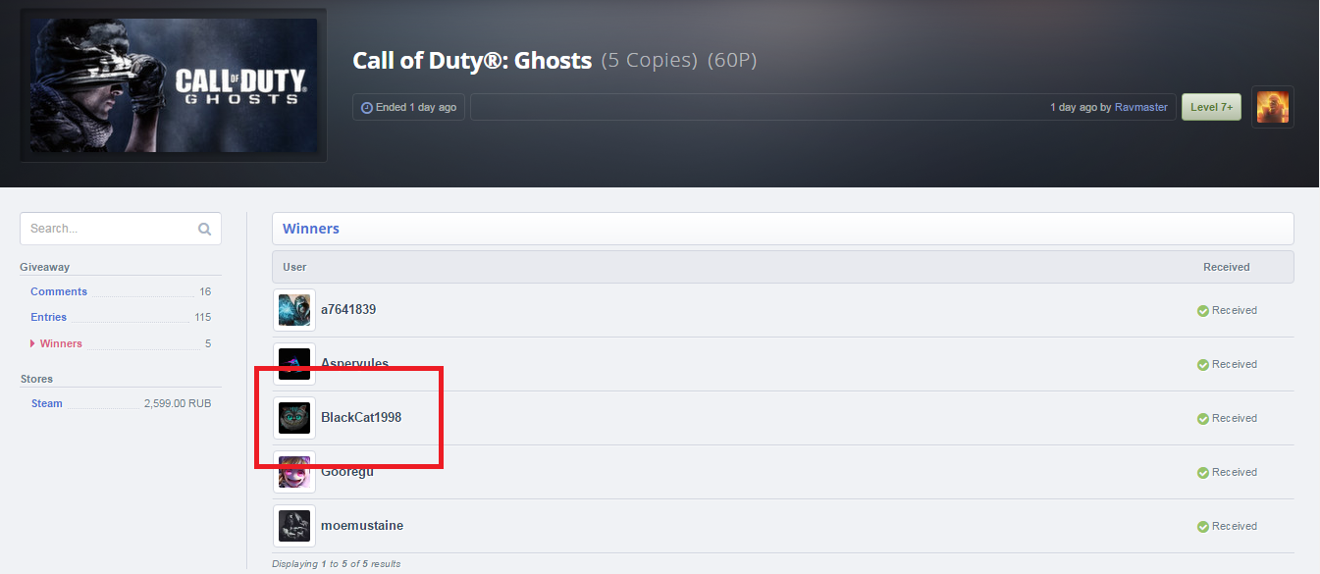Open Gooregu's avatar image
This screenshot has height=574, width=1320.
[294, 472]
